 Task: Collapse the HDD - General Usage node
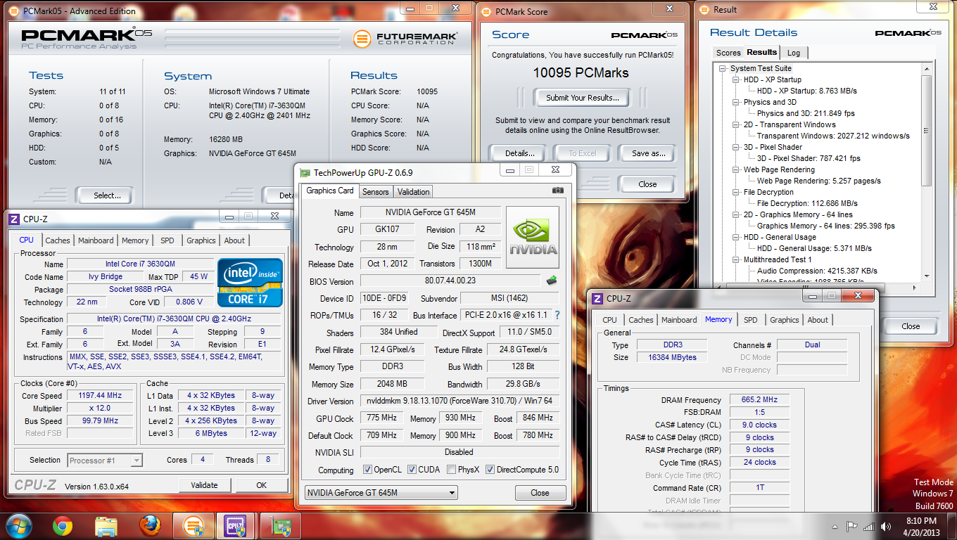click(735, 238)
